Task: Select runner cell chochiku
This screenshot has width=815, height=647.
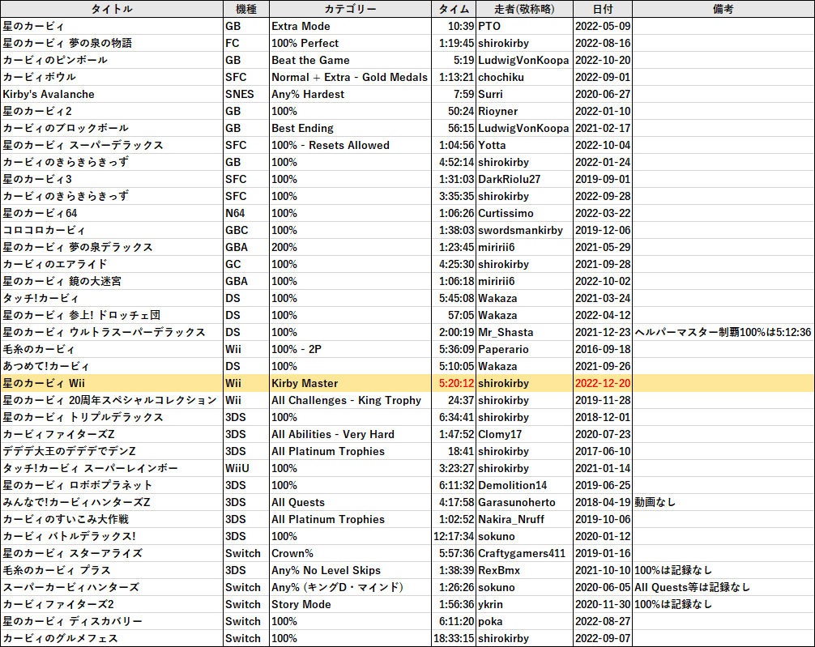Action: point(524,77)
